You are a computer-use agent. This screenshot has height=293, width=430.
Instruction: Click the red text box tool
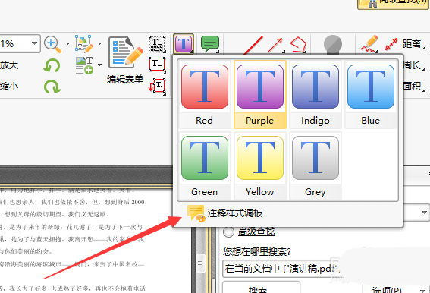[157, 65]
